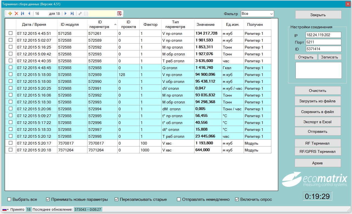Click the wrench settings icon in toolbar

point(80,13)
